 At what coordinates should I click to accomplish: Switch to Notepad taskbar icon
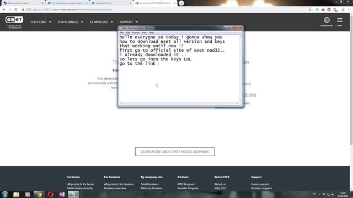tap(73, 194)
